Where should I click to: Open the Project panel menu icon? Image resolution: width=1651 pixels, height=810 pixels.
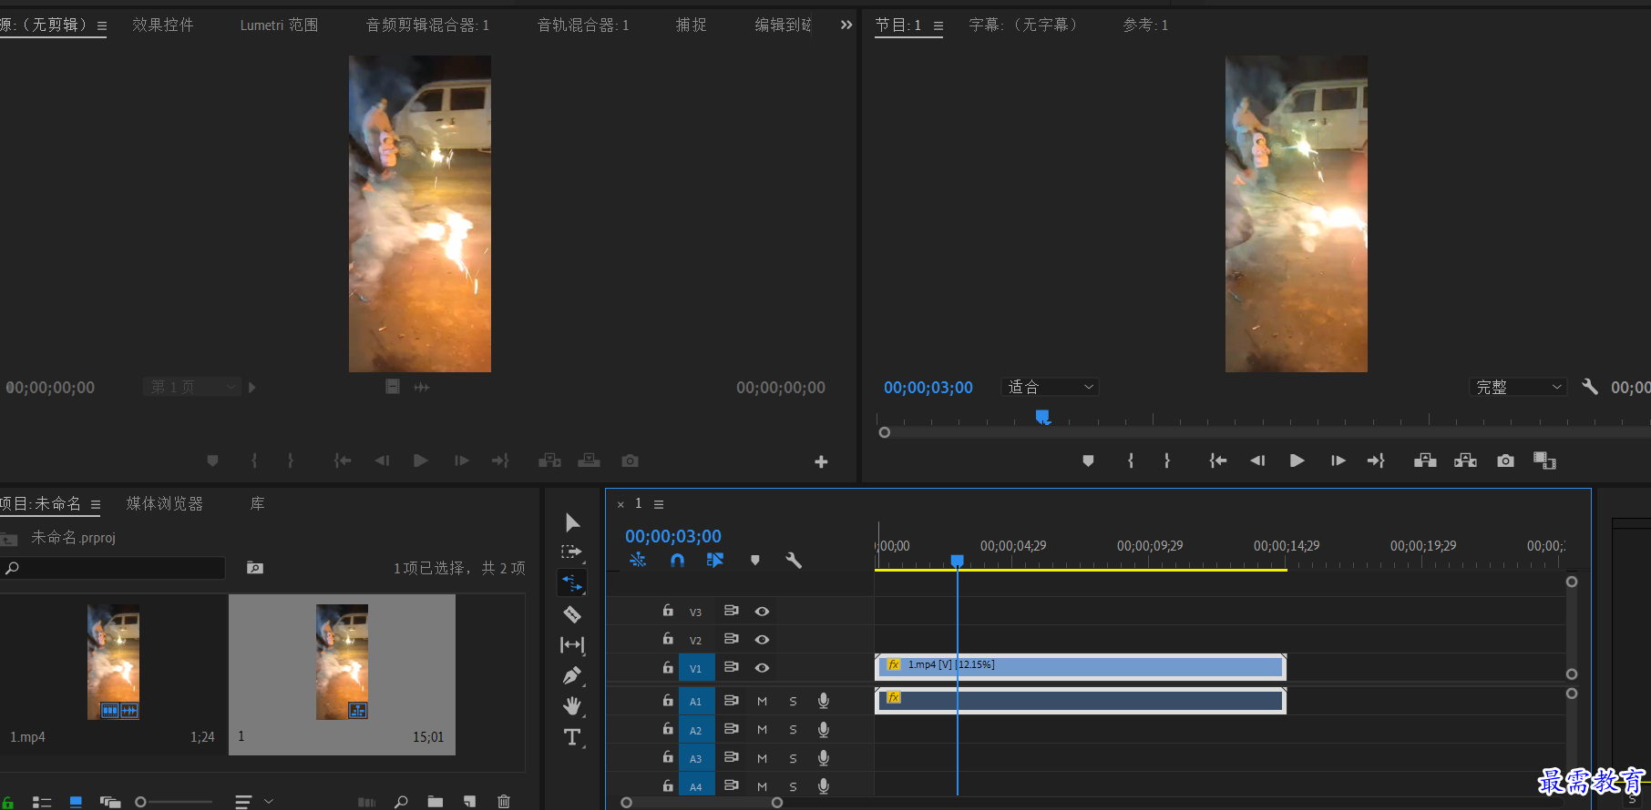coord(96,504)
